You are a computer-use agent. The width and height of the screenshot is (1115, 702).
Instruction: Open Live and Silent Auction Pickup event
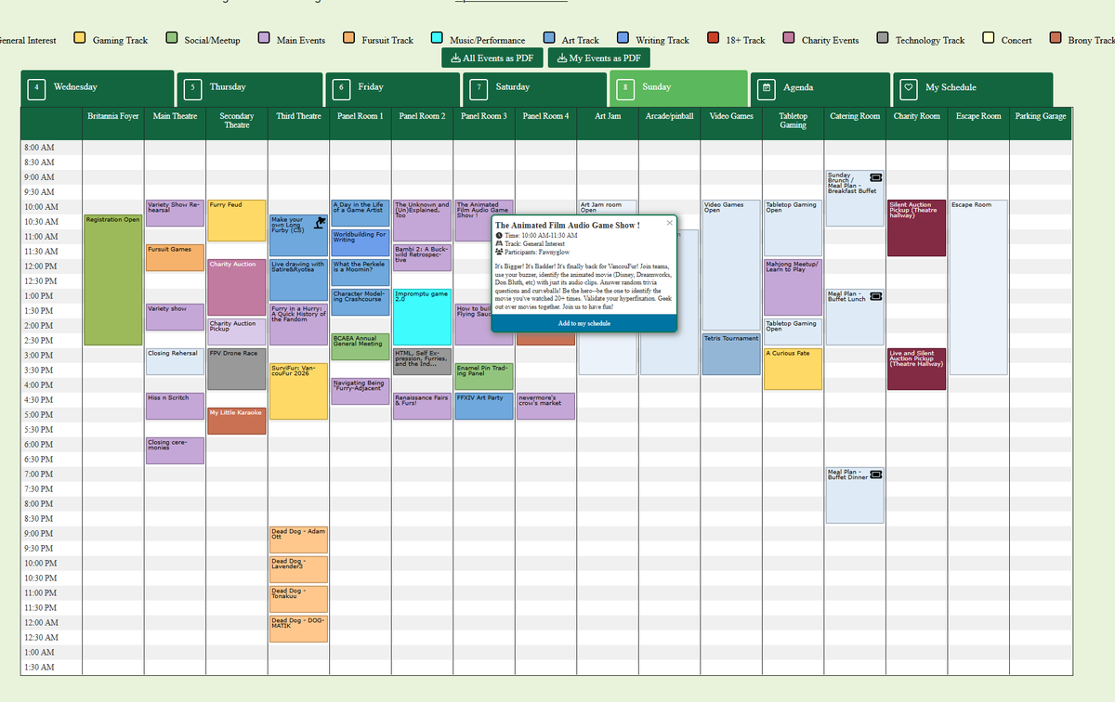916,369
